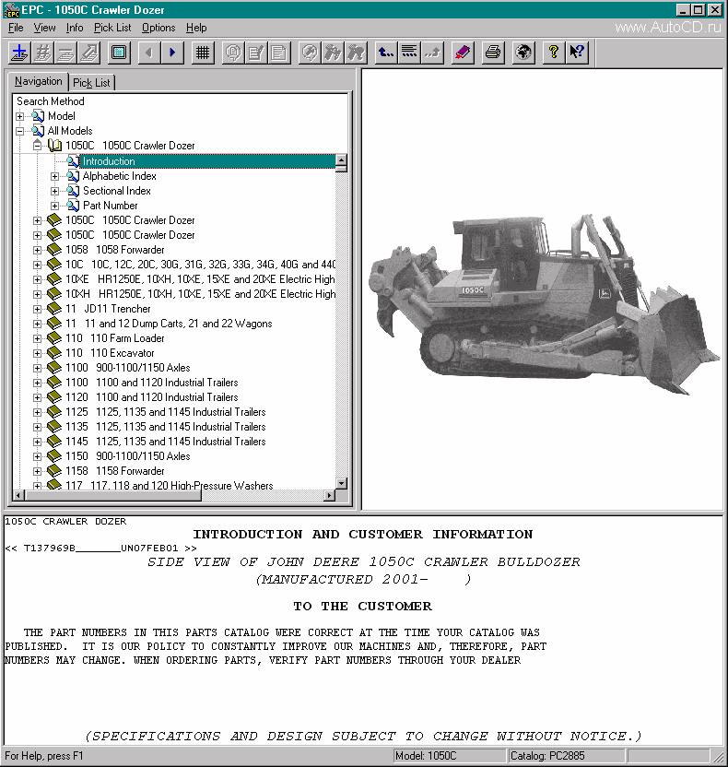This screenshot has width=728, height=767.
Task: Click the black grid toolbar icon
Action: coord(203,53)
